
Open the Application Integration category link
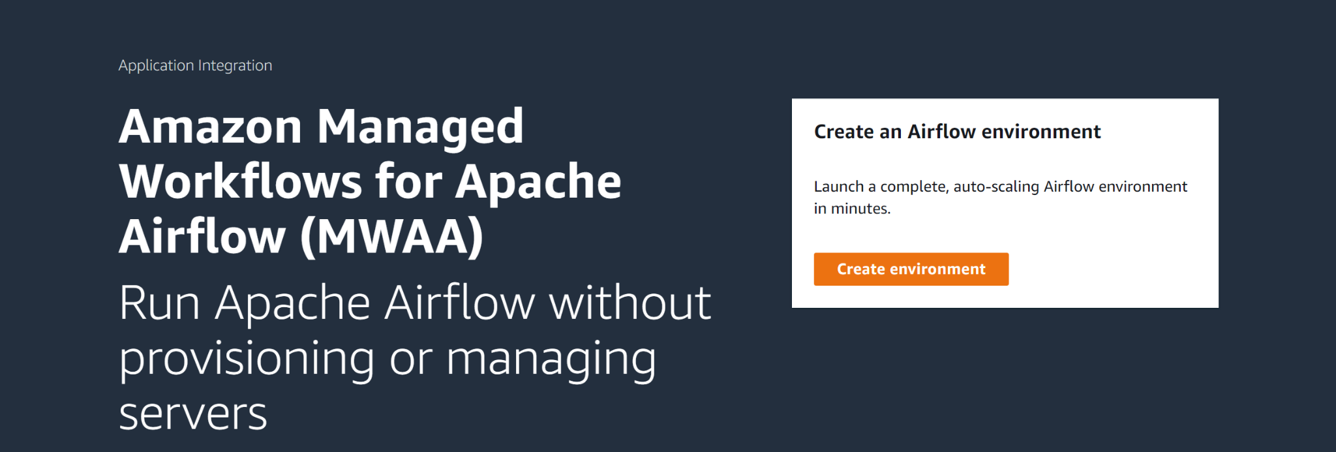[195, 65]
